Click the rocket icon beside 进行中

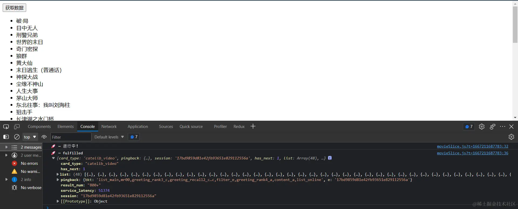[x=53, y=146]
